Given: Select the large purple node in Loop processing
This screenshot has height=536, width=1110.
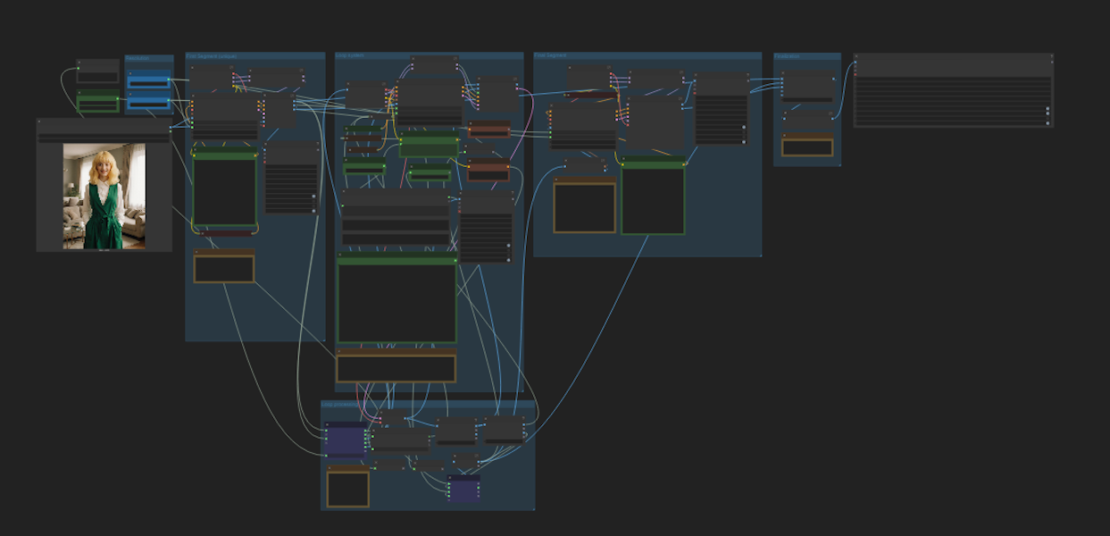Looking at the screenshot, I should [346, 440].
